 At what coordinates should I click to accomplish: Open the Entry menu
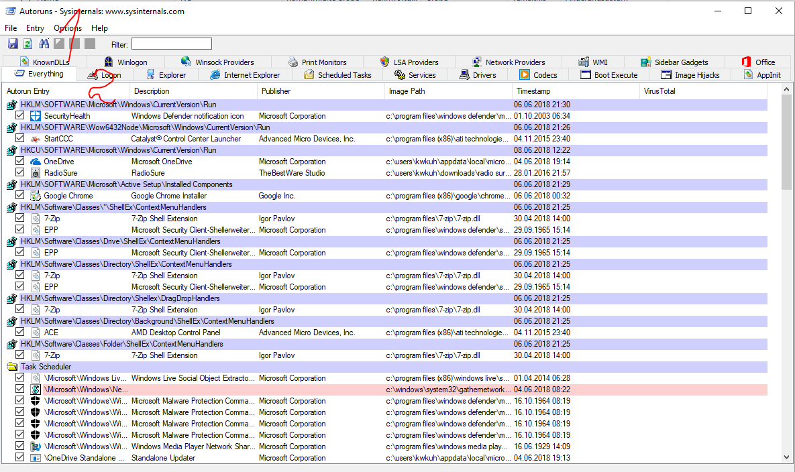[35, 28]
